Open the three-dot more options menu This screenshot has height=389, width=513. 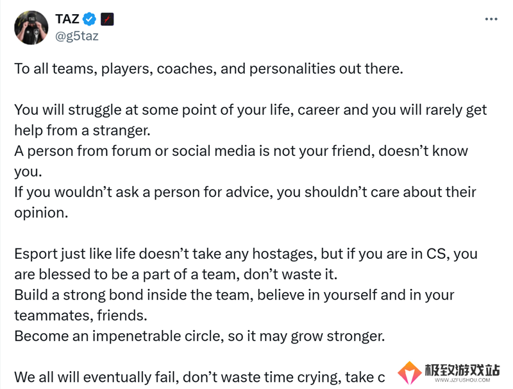pyautogui.click(x=491, y=19)
